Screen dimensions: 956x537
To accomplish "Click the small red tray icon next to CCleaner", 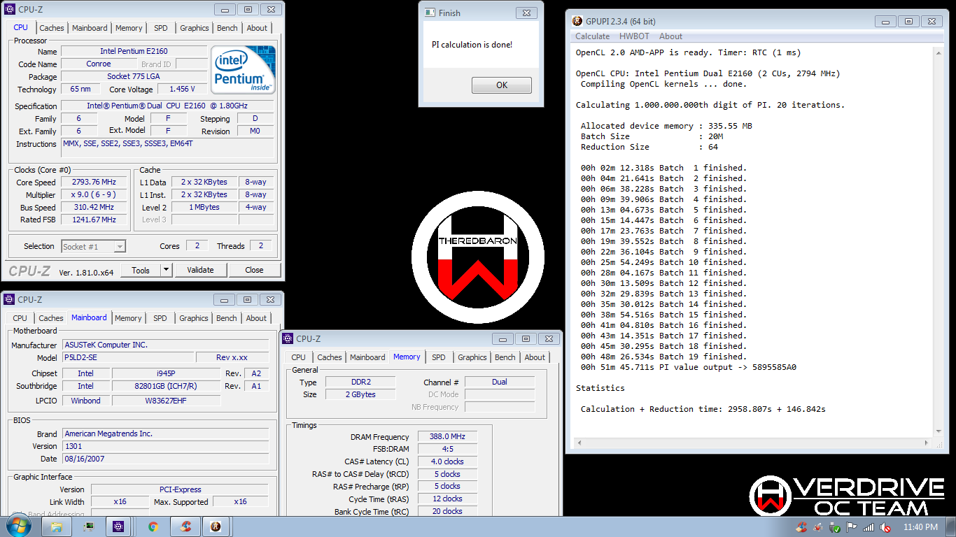I will coord(819,527).
